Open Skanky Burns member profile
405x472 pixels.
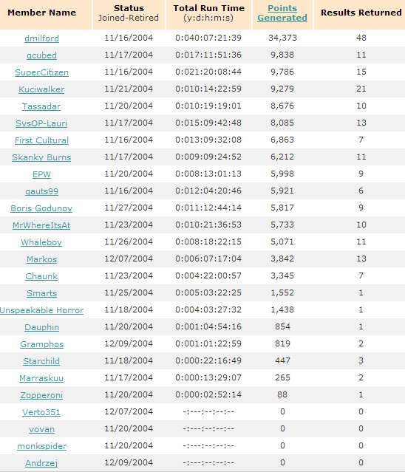(41, 157)
